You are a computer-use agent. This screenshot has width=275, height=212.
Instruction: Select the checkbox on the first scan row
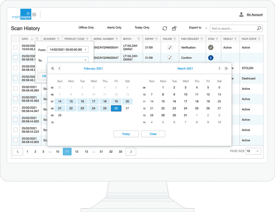[x=15, y=47]
